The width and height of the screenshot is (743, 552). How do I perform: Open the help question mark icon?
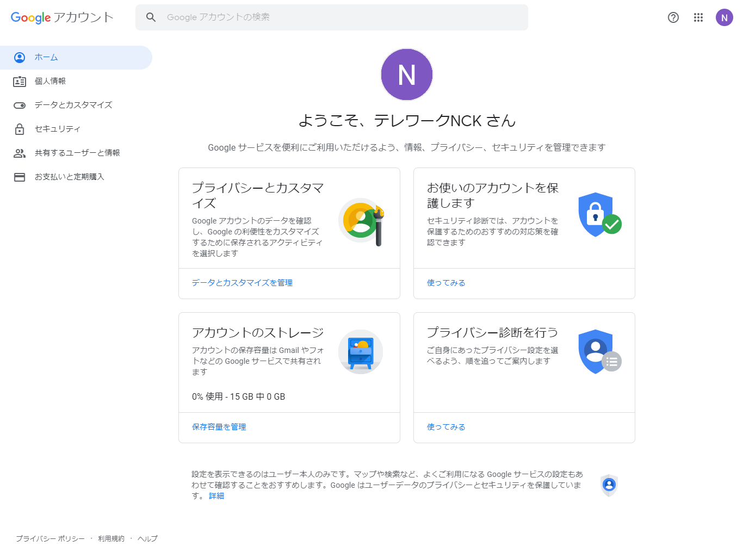click(673, 17)
